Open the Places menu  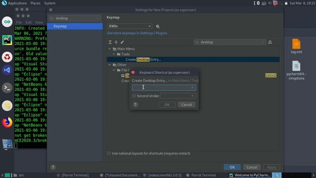[35, 3]
